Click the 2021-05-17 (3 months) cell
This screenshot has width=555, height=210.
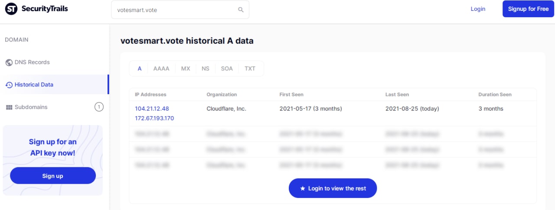[x=310, y=109]
